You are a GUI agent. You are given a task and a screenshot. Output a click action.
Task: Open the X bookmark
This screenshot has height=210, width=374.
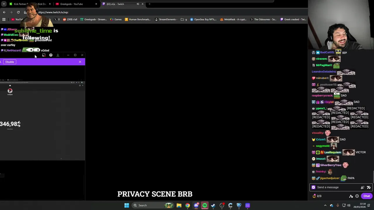(x=57, y=19)
